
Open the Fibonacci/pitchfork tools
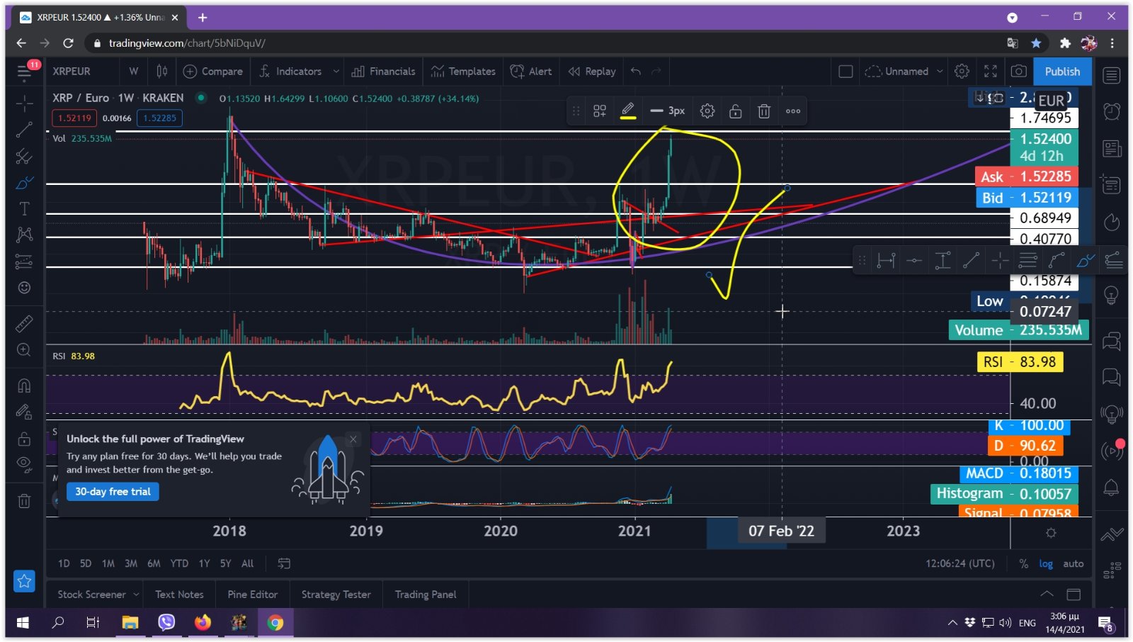pyautogui.click(x=24, y=156)
